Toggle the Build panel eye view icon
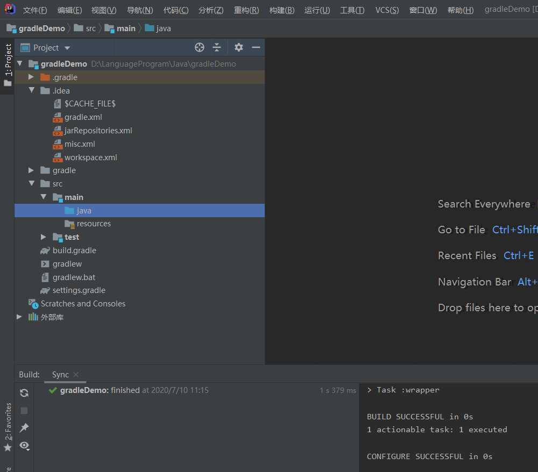Viewport: 538px width, 472px height. 24,446
